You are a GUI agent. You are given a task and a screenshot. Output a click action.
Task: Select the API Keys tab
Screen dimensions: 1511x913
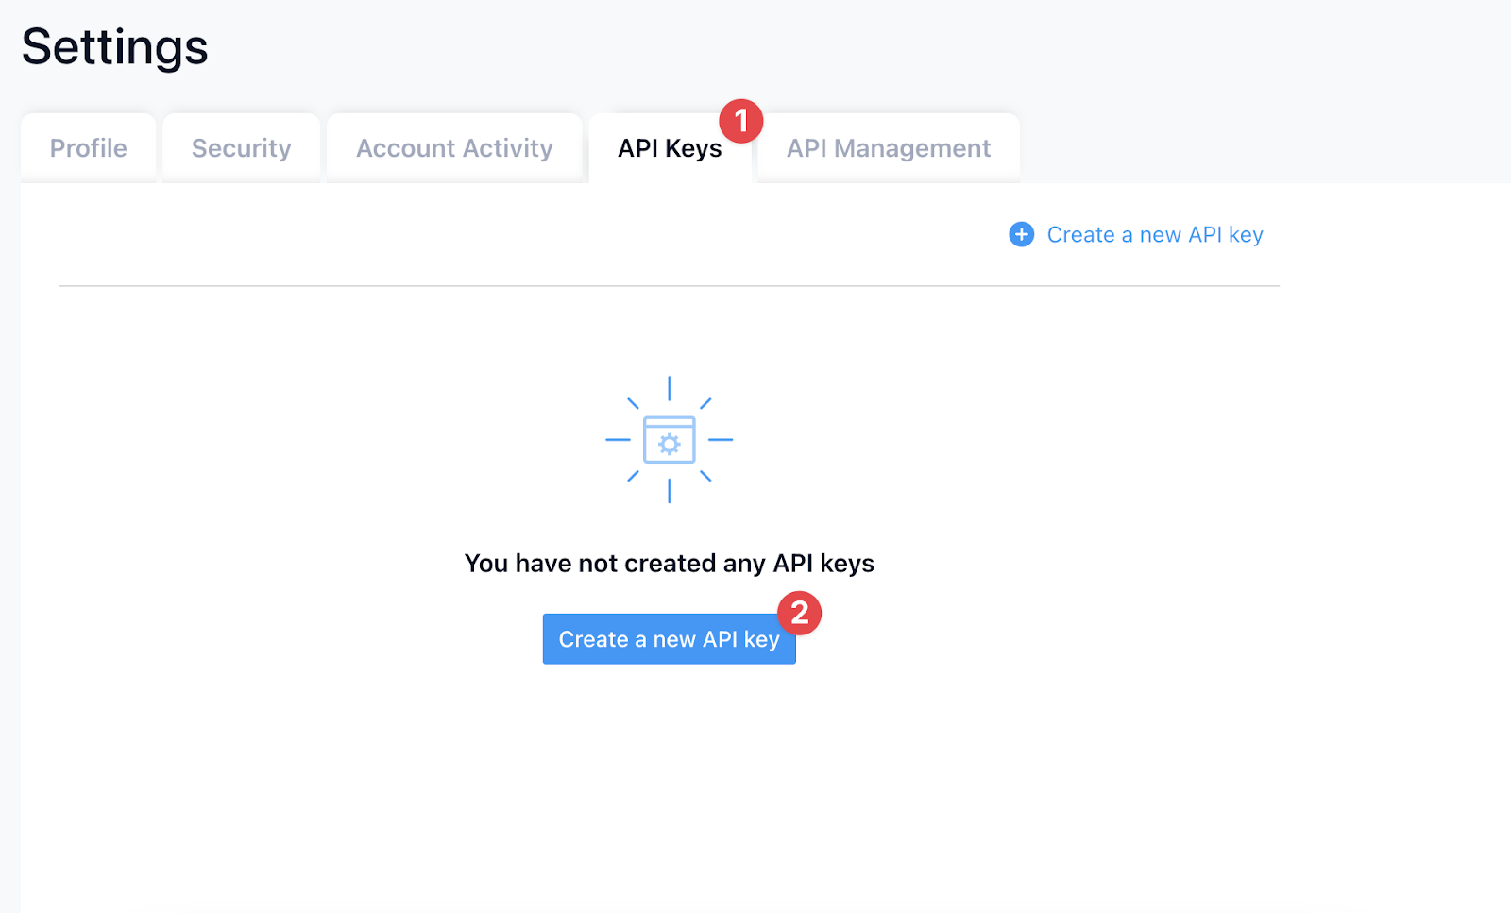(x=669, y=148)
